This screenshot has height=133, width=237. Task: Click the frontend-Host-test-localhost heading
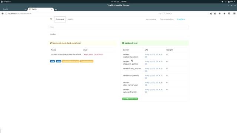67,43
